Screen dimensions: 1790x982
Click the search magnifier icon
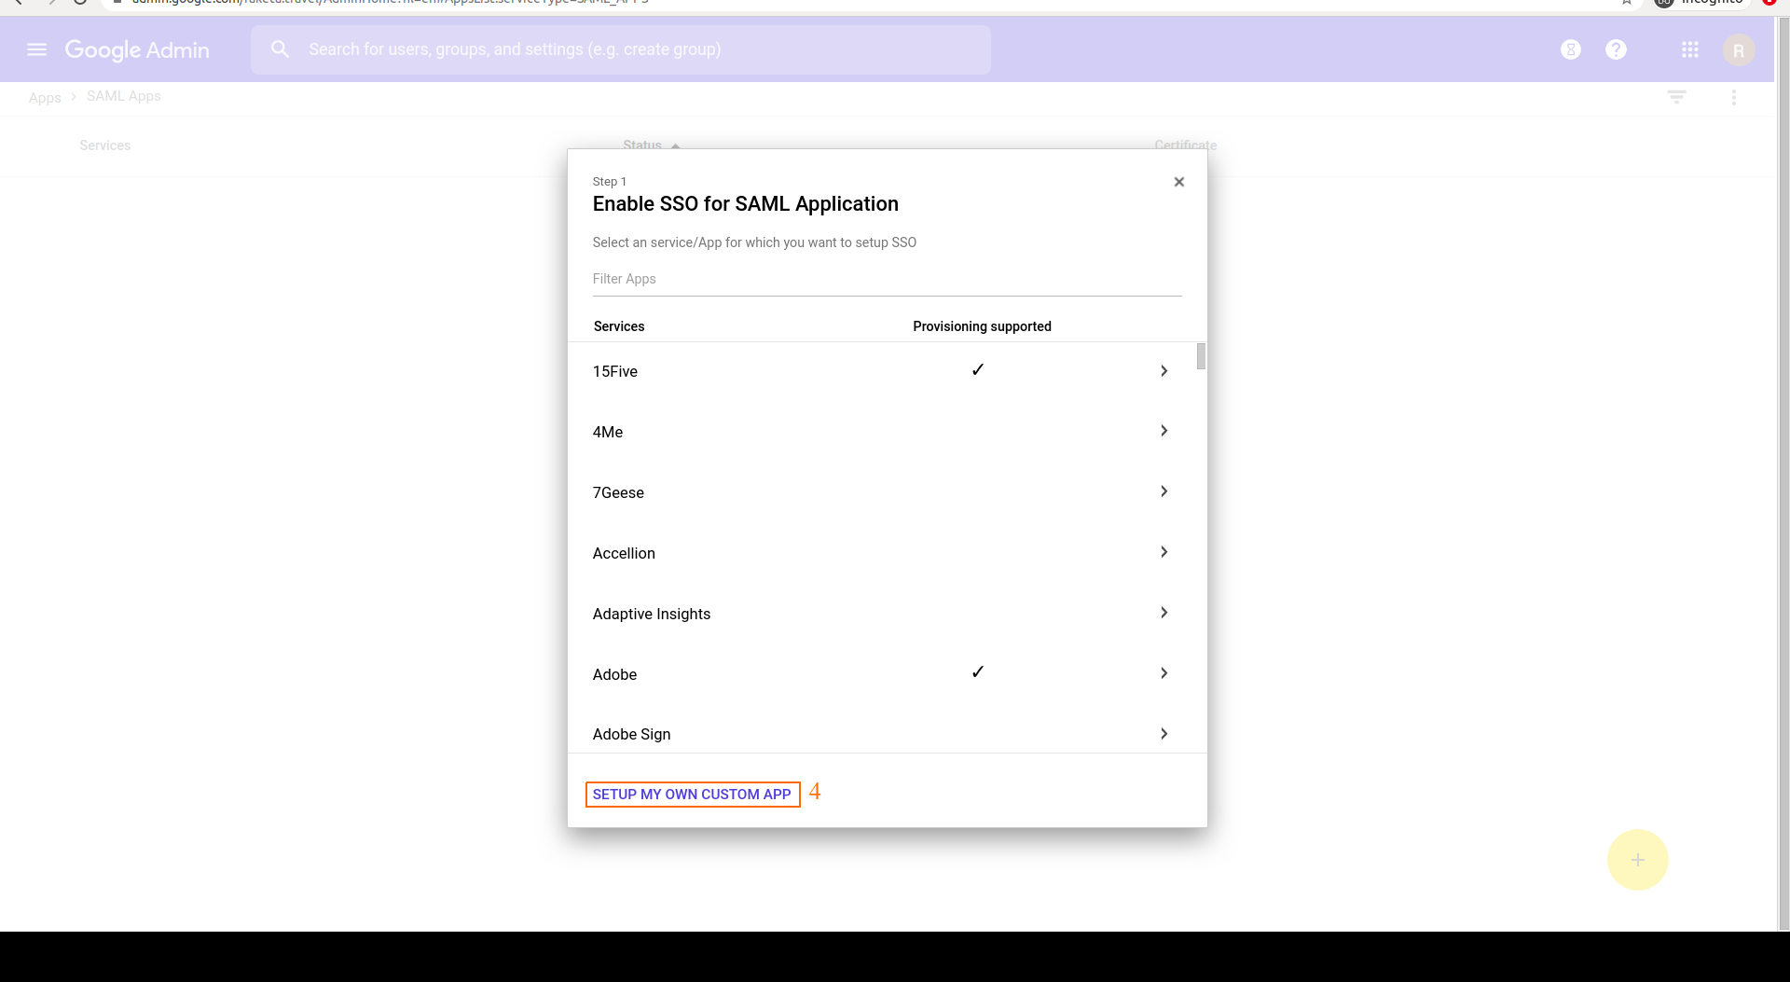tap(280, 49)
